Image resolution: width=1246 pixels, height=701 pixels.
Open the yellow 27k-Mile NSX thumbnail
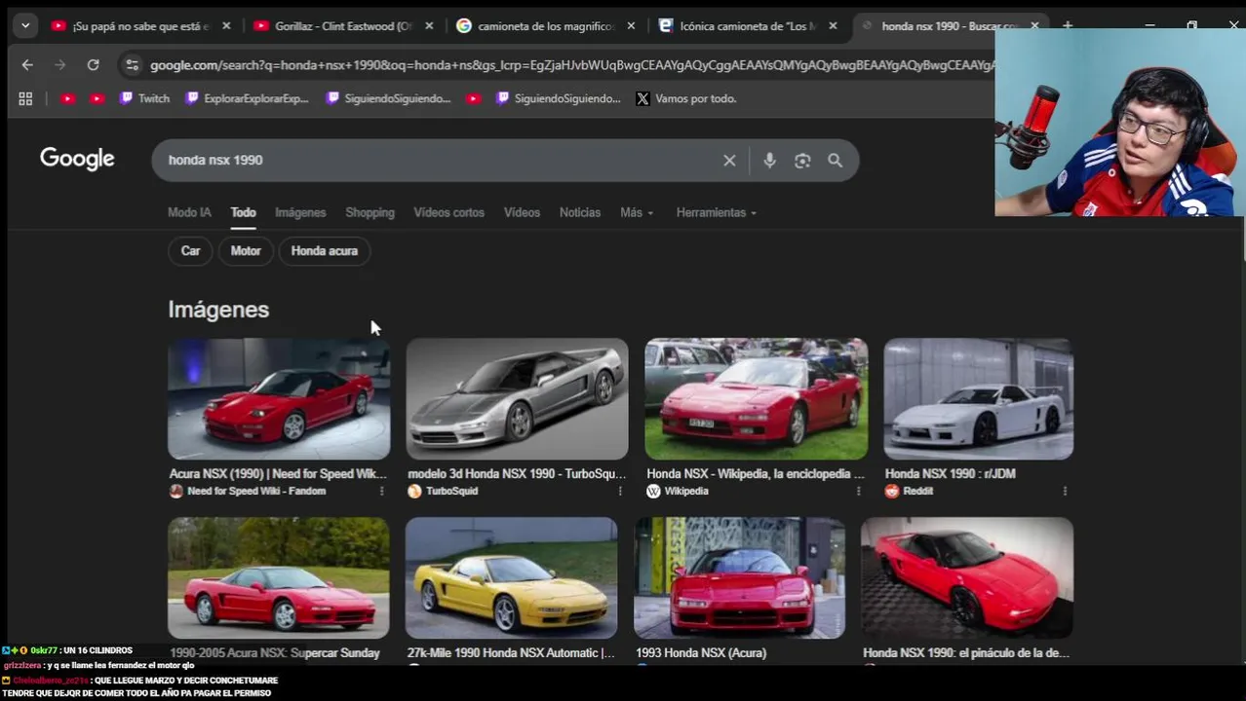[511, 577]
